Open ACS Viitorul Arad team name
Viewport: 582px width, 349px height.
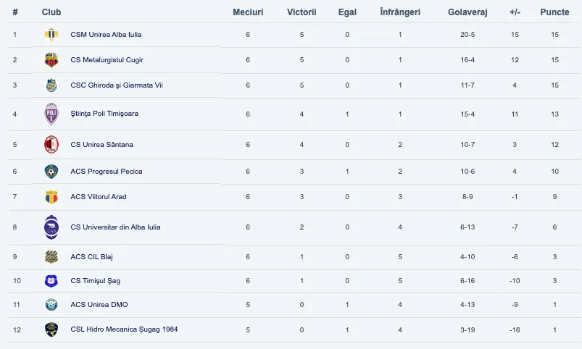click(99, 197)
